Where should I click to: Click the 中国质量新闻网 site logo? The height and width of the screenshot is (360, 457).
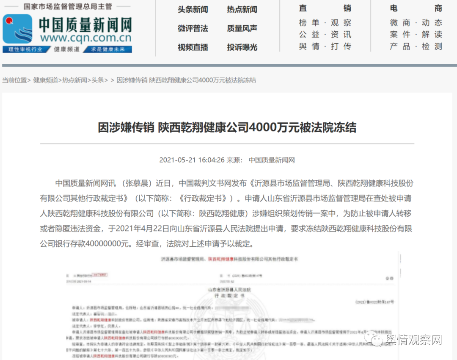67,29
